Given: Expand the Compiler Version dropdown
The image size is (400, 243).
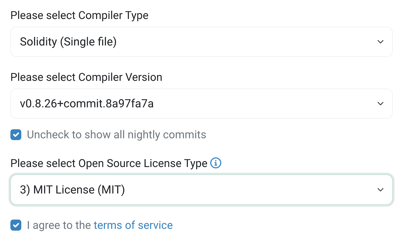Looking at the screenshot, I should pyautogui.click(x=201, y=104).
